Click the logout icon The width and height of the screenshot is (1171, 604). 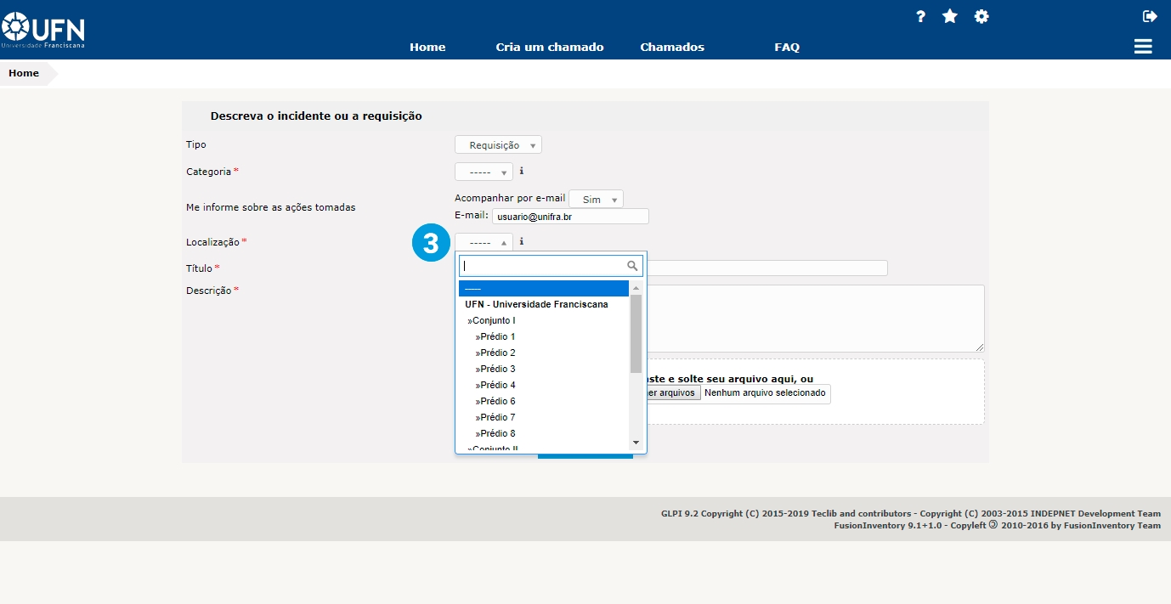(1150, 16)
